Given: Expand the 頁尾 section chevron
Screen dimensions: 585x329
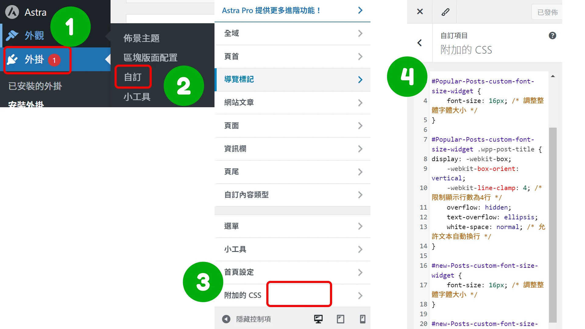Looking at the screenshot, I should (x=360, y=172).
